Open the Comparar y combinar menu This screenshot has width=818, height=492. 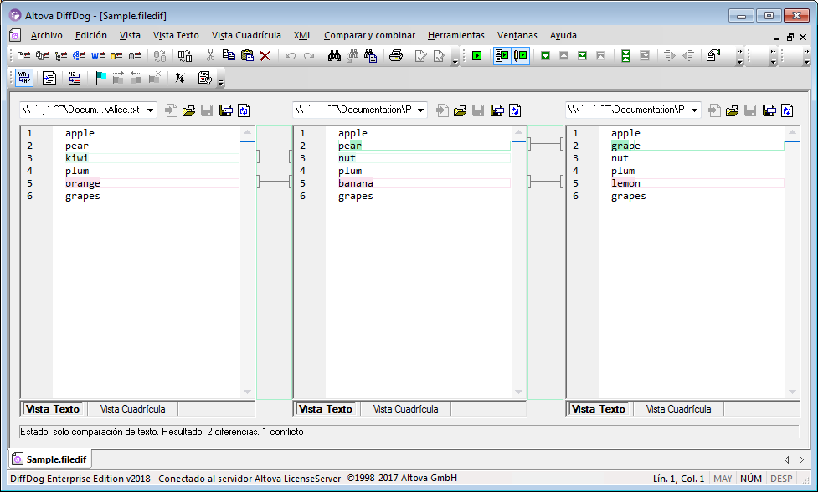[369, 35]
